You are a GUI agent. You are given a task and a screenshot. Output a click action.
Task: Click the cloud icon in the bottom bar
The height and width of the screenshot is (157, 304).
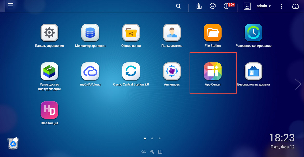tap(144, 152)
